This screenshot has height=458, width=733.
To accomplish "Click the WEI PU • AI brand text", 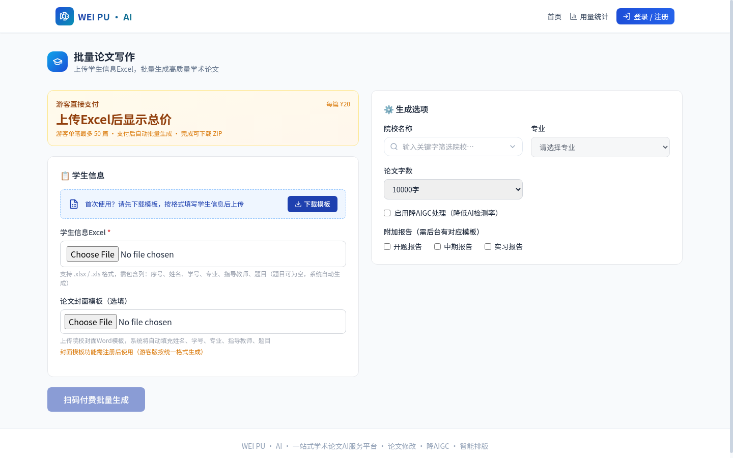I will click(105, 17).
